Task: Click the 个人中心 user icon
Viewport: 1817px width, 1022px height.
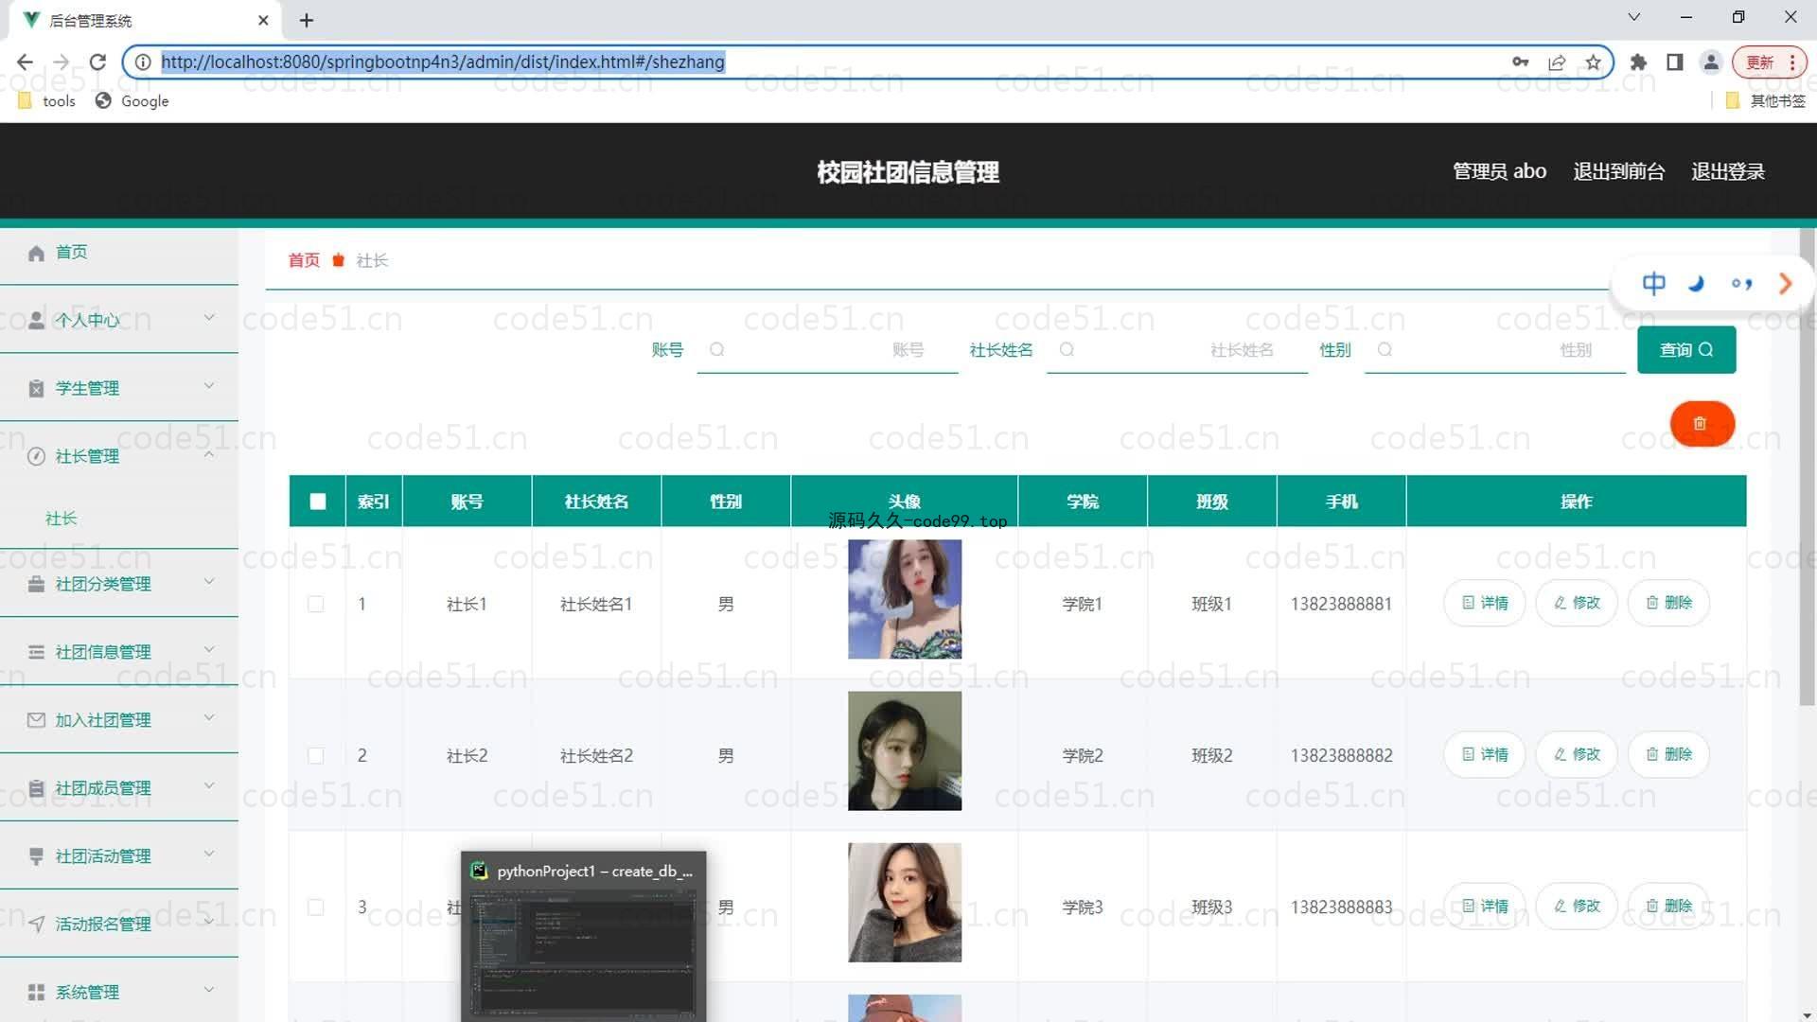Action: tap(36, 320)
